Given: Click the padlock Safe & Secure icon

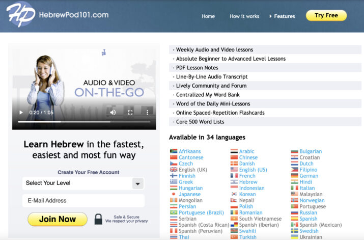Looking at the screenshot, I should pos(98,219).
